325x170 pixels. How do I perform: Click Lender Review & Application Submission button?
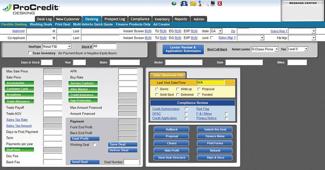pyautogui.click(x=183, y=49)
